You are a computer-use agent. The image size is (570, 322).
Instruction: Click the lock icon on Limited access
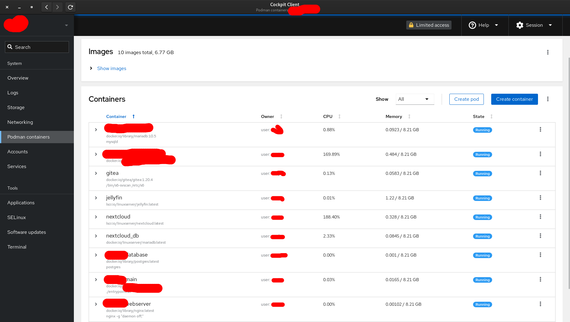(411, 25)
